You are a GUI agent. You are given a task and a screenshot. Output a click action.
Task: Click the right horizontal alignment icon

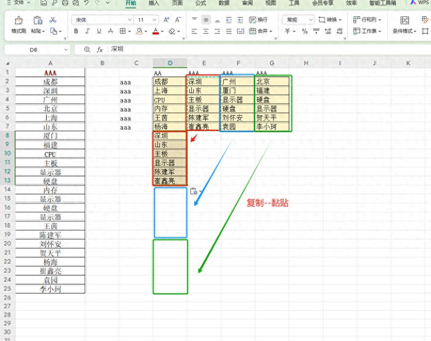pos(217,31)
